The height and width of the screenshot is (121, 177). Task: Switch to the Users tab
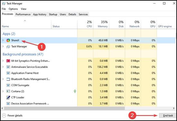tap(63, 15)
